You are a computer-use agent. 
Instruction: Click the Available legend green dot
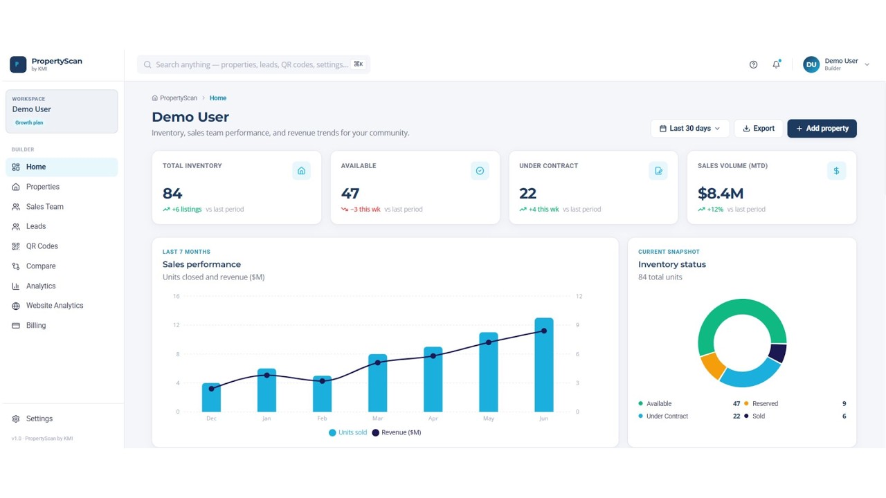pyautogui.click(x=641, y=403)
